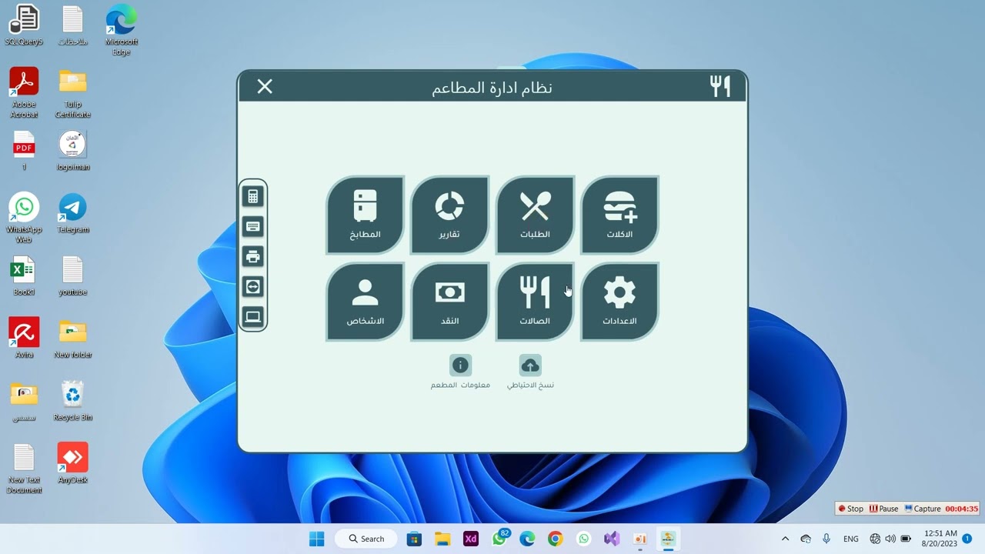Select the Avira desktop shortcut
This screenshot has height=554, width=985.
coord(24,339)
